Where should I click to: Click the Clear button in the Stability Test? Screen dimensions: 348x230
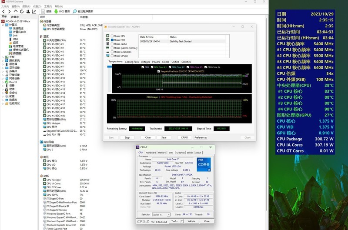(148, 137)
